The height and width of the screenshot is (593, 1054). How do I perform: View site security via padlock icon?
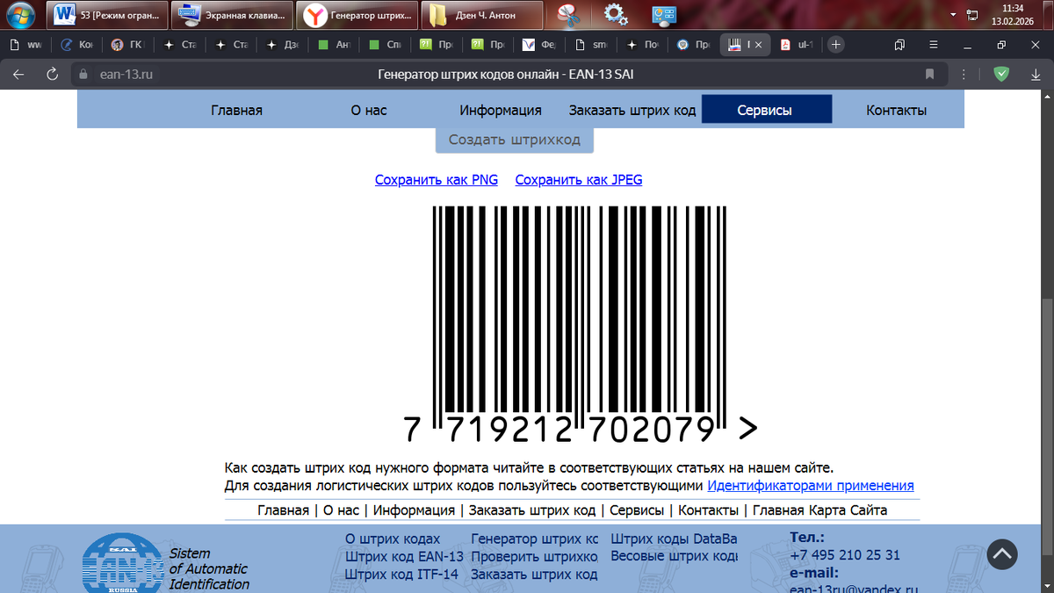click(84, 75)
